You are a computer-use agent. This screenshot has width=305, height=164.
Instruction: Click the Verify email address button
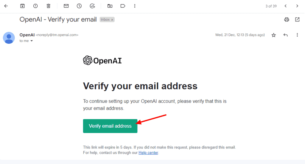click(110, 126)
